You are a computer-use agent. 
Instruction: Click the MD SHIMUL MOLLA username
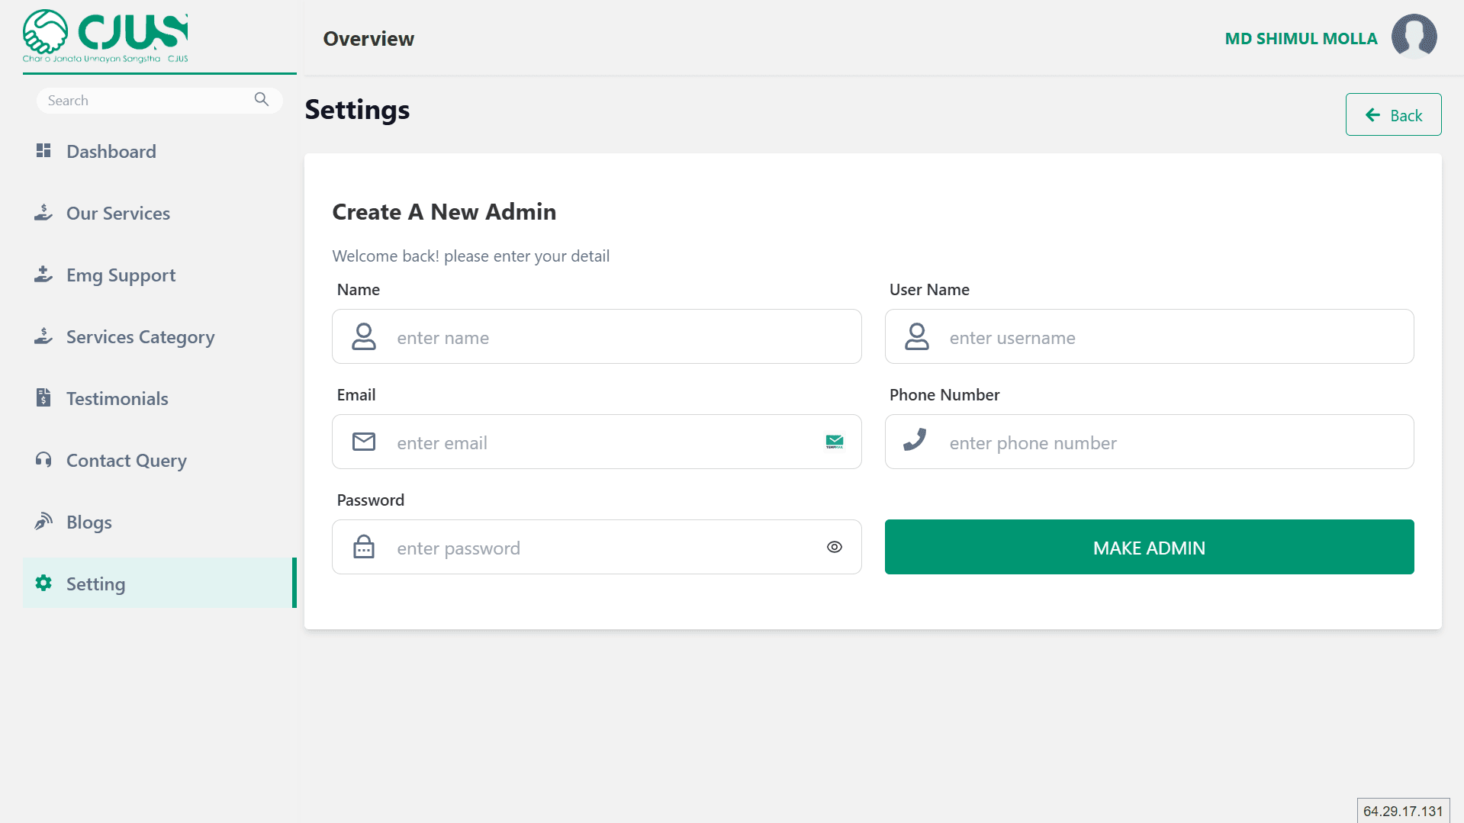tap(1301, 39)
